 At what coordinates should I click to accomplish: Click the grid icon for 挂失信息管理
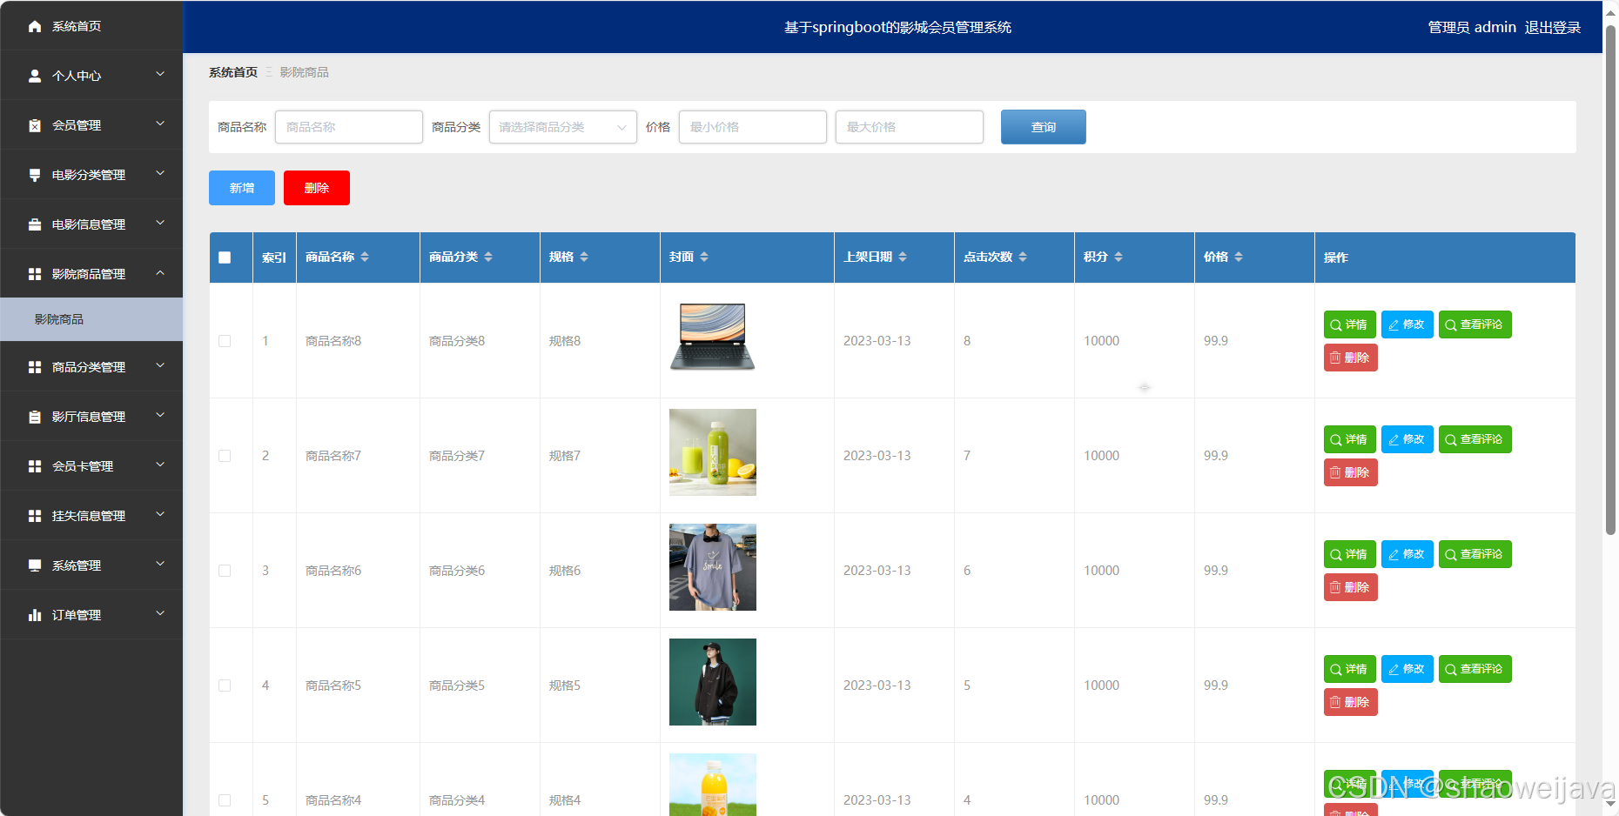click(35, 516)
